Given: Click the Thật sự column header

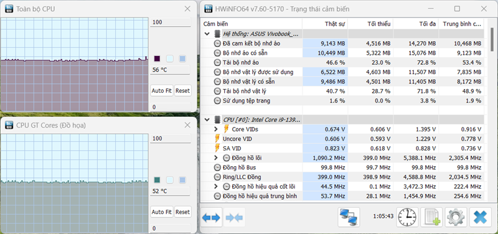Looking at the screenshot, I should (x=325, y=24).
